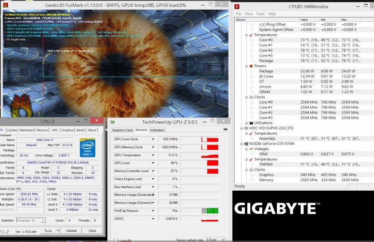The image size is (374, 242).
Task: Open the Bus Interface Load dropdown
Action: [x=153, y=187]
